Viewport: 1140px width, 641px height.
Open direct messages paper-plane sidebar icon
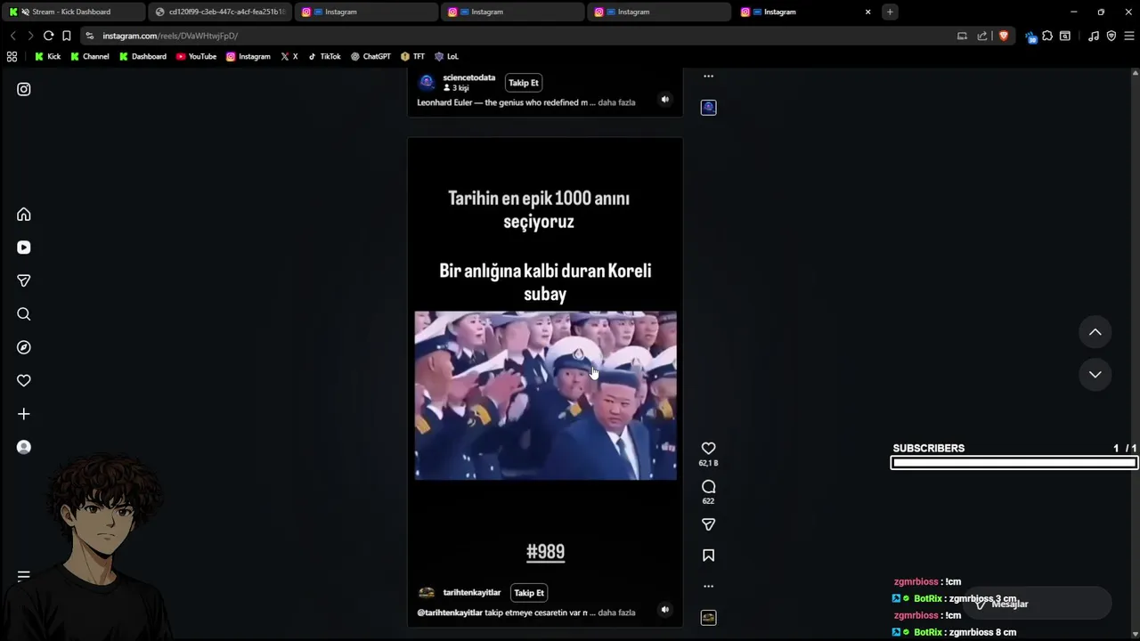pyautogui.click(x=24, y=280)
